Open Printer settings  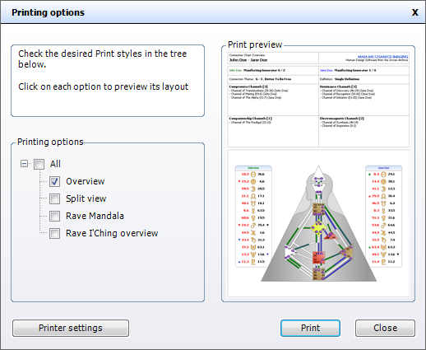(x=71, y=328)
